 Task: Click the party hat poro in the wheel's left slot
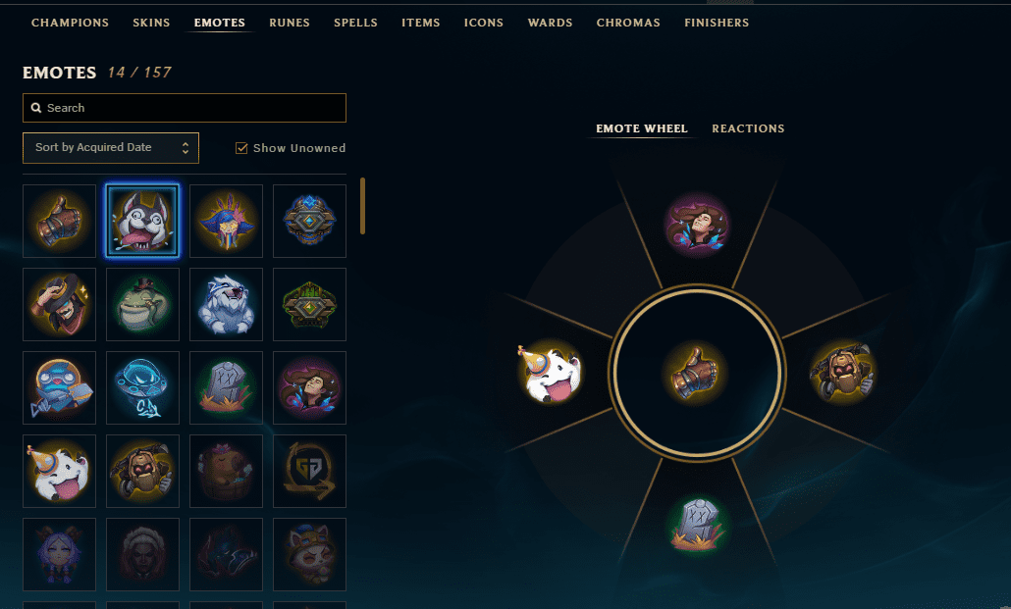click(x=551, y=374)
